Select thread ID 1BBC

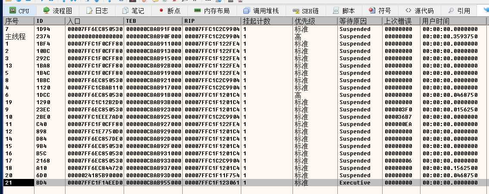(44, 80)
